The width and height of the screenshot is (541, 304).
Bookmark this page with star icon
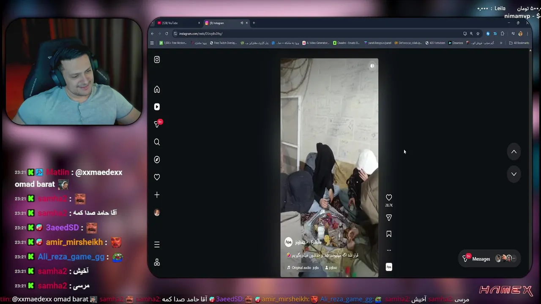click(x=478, y=33)
